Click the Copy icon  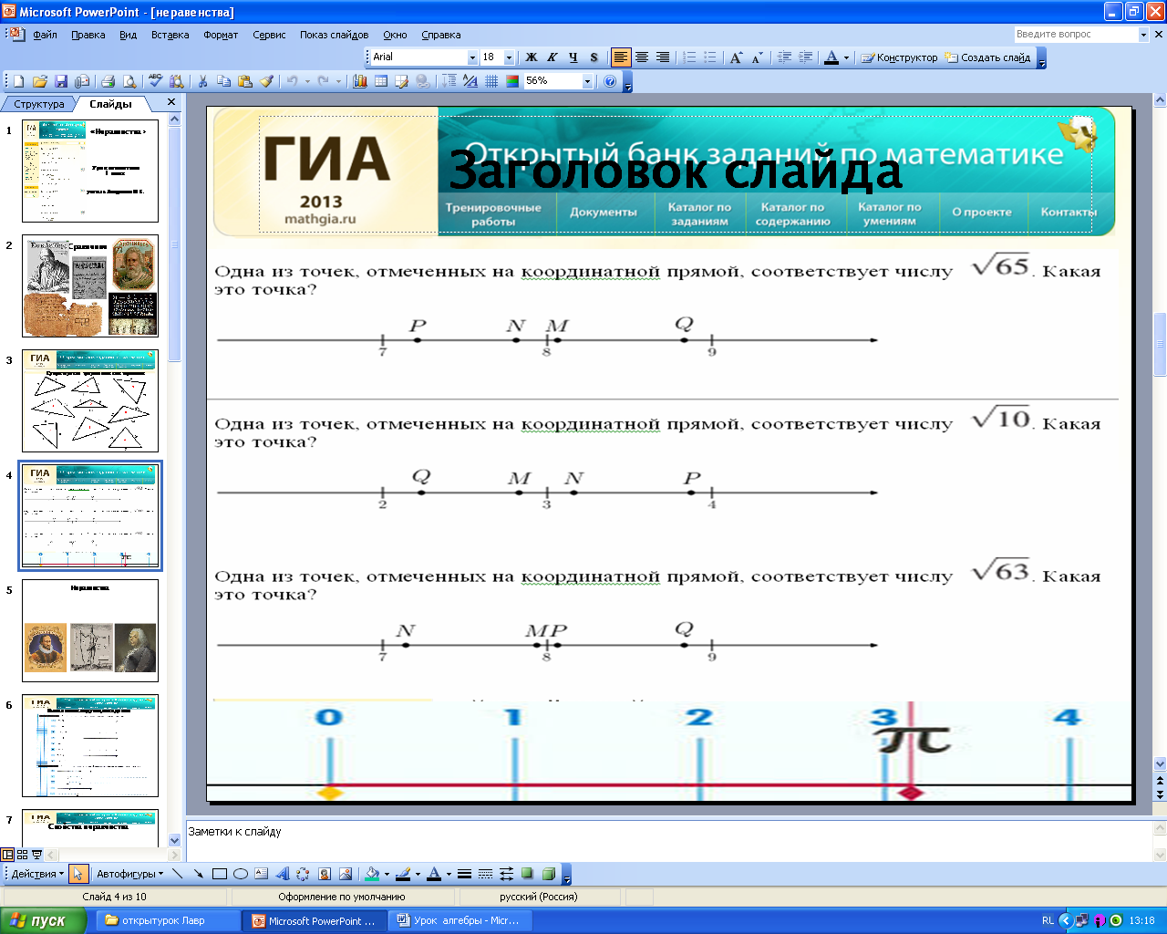coord(223,81)
